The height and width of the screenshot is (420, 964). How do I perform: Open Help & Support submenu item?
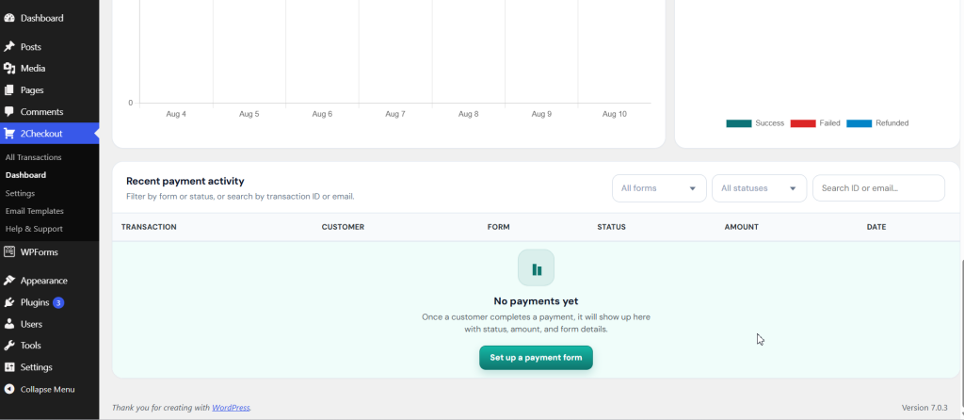coord(34,229)
